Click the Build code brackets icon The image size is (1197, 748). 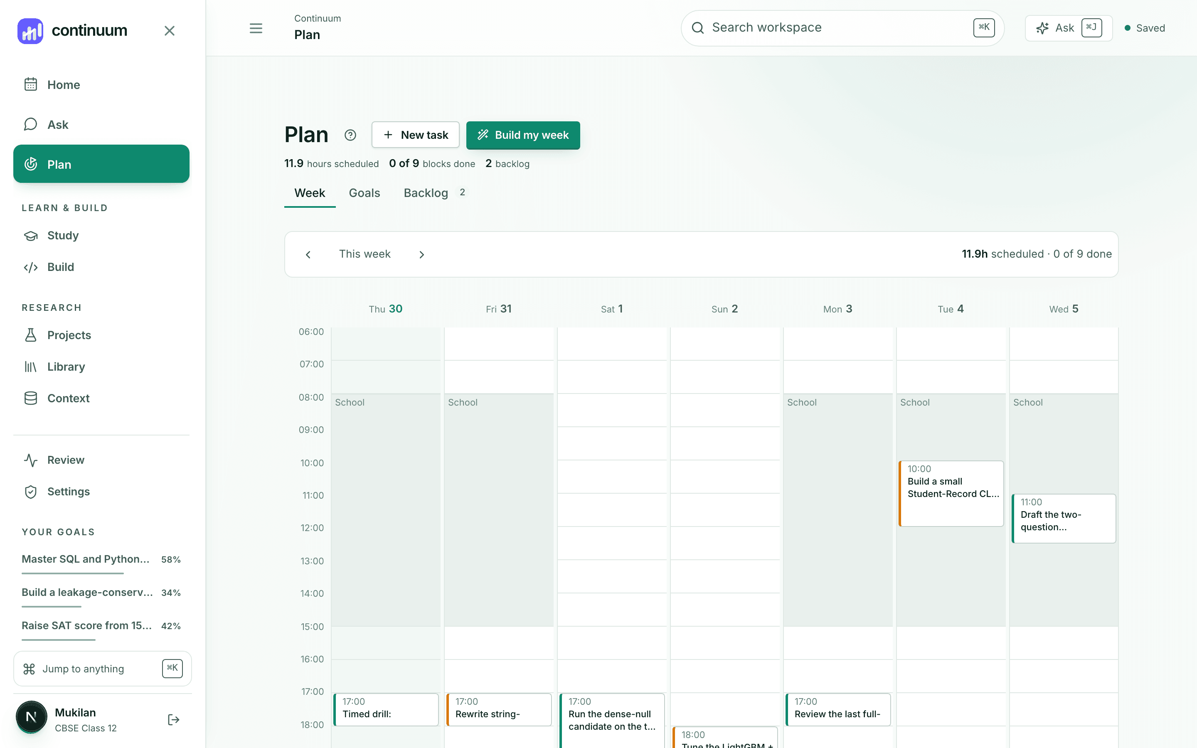pyautogui.click(x=31, y=267)
